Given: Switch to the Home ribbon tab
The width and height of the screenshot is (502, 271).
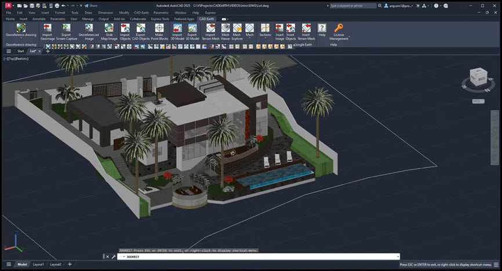Looking at the screenshot, I should pyautogui.click(x=10, y=19).
